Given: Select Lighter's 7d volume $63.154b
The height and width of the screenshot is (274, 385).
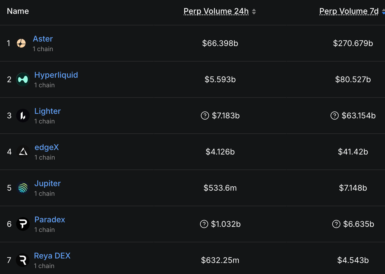Looking at the screenshot, I should [359, 116].
